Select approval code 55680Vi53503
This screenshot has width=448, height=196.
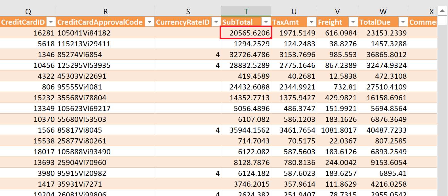pyautogui.click(x=106, y=119)
